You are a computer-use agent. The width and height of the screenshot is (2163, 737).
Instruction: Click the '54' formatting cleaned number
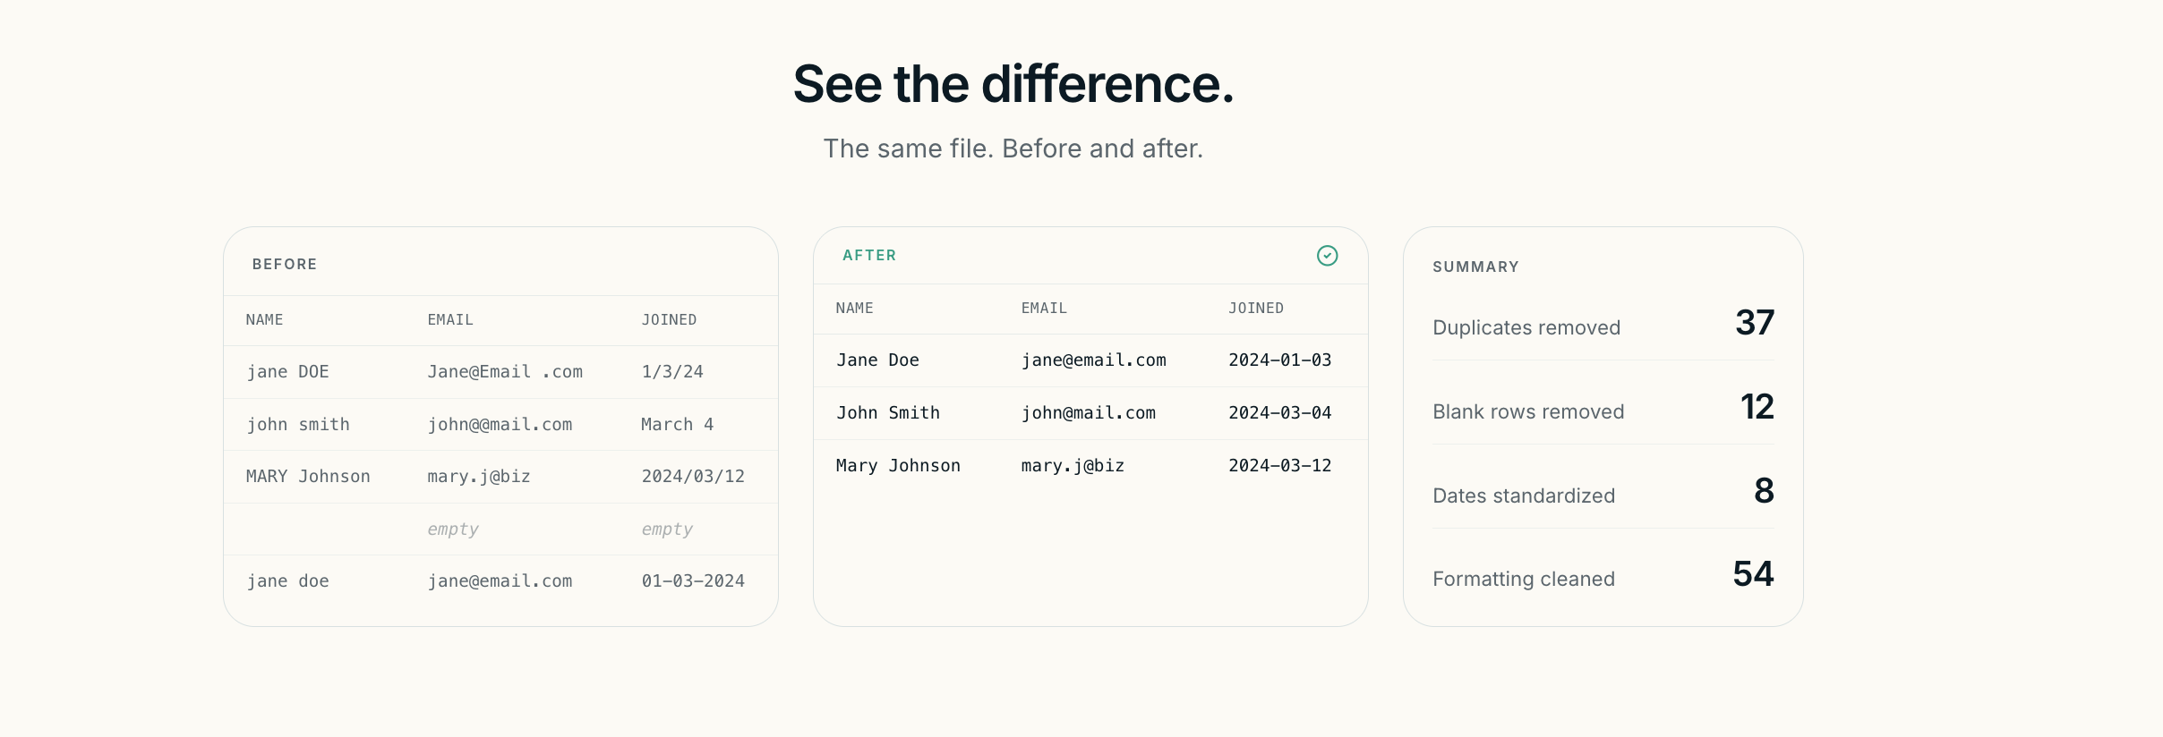(1753, 574)
